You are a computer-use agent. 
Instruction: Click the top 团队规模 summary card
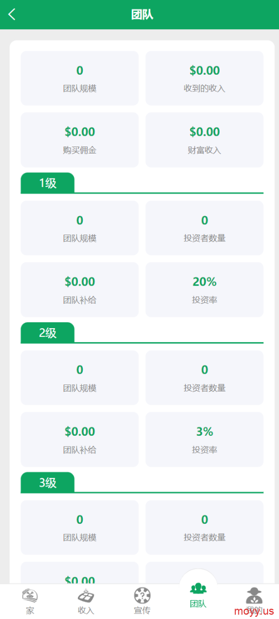coord(79,78)
